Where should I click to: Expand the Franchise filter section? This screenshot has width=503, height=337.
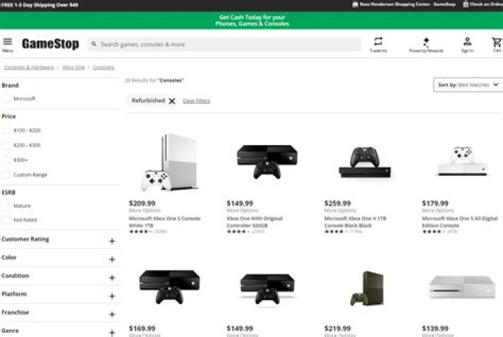point(112,314)
